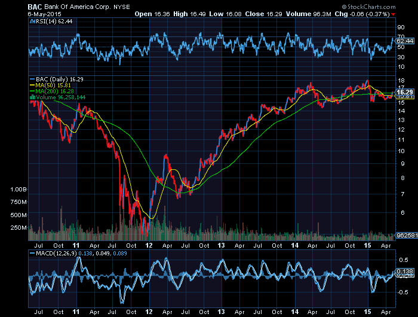418x317 pixels.
Task: Click the date '6-May-2015'
Action: (45, 14)
